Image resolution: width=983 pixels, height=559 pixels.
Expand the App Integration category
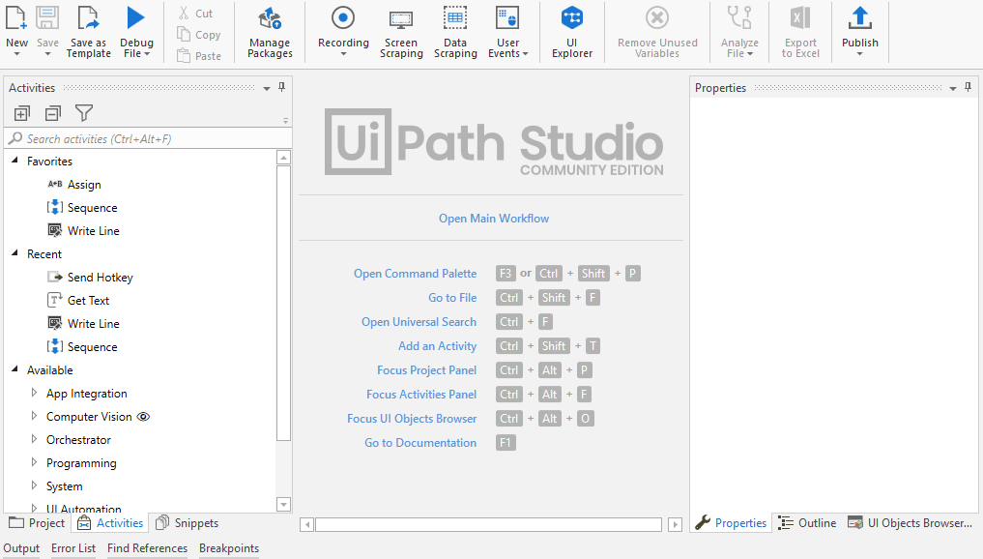[35, 393]
